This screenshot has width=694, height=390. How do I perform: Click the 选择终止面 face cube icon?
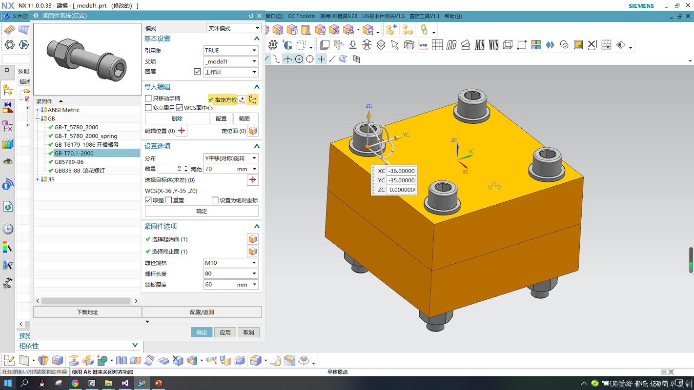[x=253, y=252]
